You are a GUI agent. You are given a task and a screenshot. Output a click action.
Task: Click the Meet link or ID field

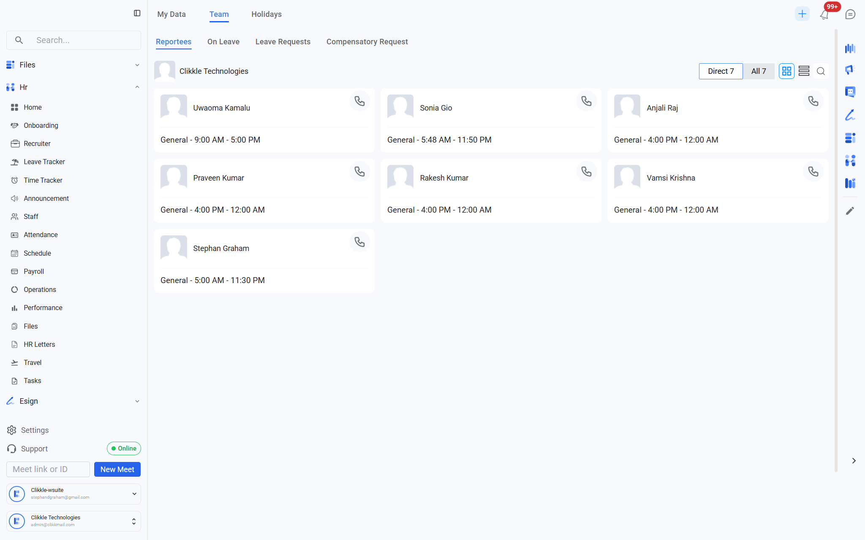click(48, 470)
